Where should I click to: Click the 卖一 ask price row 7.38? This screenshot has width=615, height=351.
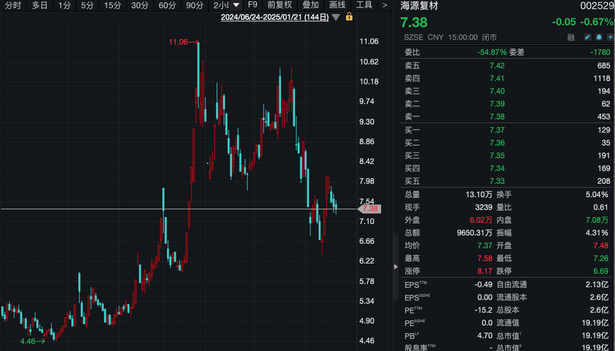pos(496,117)
